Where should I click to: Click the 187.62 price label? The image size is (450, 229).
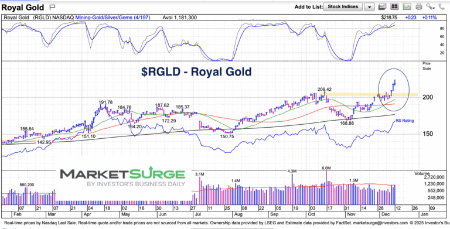click(162, 105)
